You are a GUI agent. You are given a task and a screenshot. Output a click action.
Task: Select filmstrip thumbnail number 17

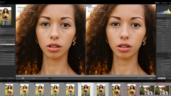[55, 90]
